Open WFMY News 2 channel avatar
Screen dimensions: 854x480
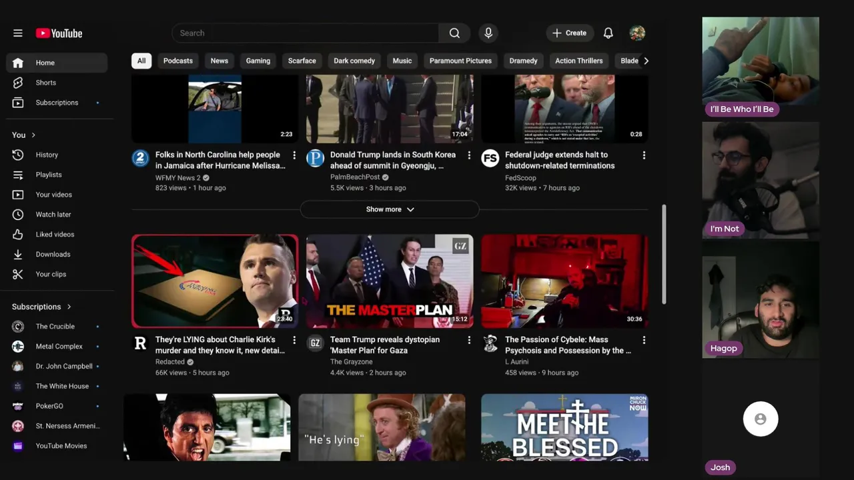click(x=140, y=159)
